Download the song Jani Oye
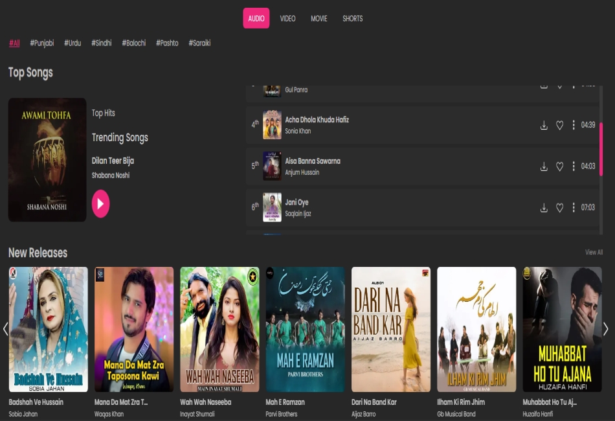This screenshot has width=615, height=421. 544,207
